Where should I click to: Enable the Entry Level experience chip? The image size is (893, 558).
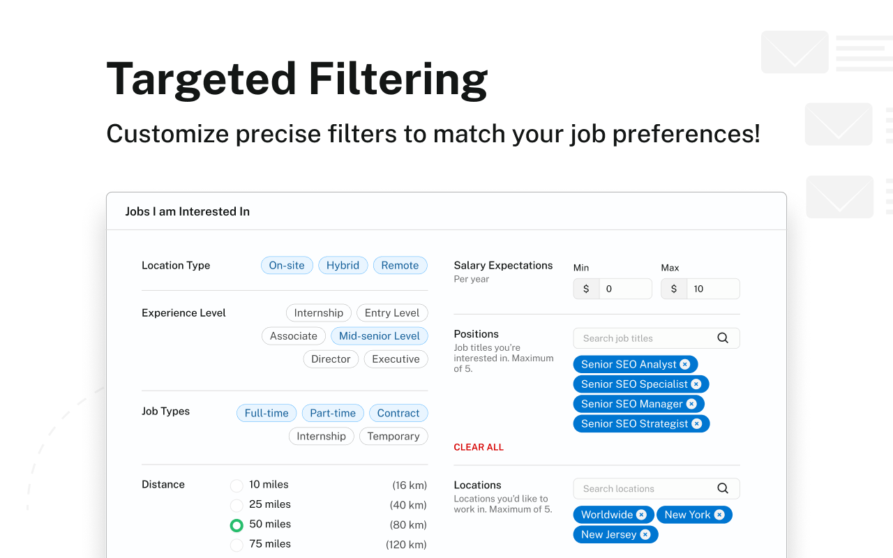392,312
